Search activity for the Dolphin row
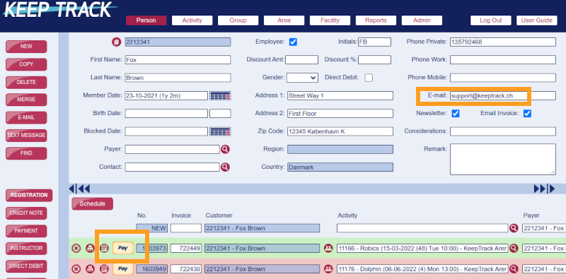 tap(514, 269)
